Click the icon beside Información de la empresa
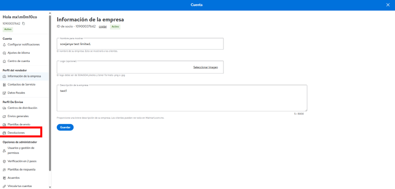This screenshot has width=395, height=189. pyautogui.click(x=4, y=76)
